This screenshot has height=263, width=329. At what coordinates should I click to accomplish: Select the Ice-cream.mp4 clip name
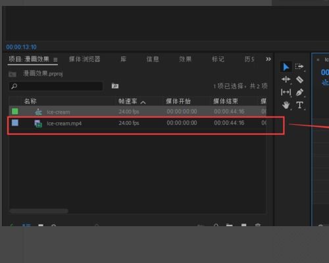point(64,124)
